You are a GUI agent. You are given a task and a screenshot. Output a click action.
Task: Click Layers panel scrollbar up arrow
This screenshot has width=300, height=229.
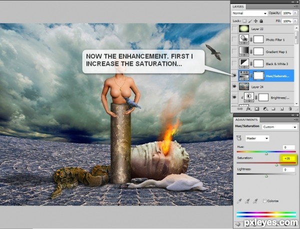[x=296, y=28]
